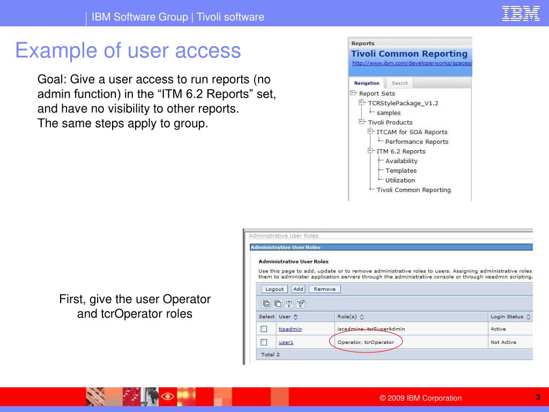
Task: Select Tivoli Common Reporting tree item
Action: coord(413,190)
